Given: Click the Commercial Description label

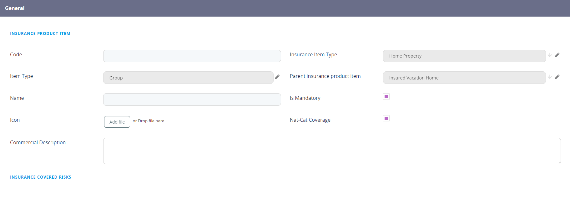Looking at the screenshot, I should [38, 143].
